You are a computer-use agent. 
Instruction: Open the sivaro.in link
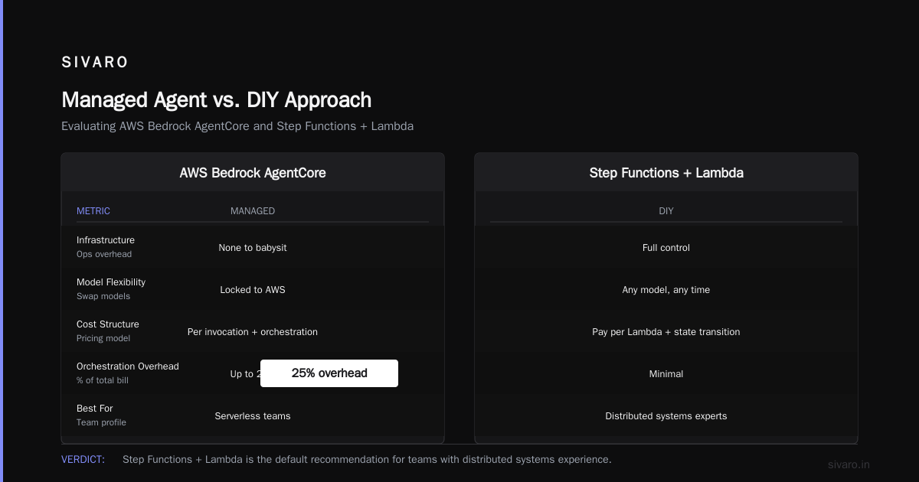[x=849, y=464]
